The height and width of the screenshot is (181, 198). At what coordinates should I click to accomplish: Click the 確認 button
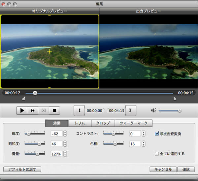click(x=186, y=169)
